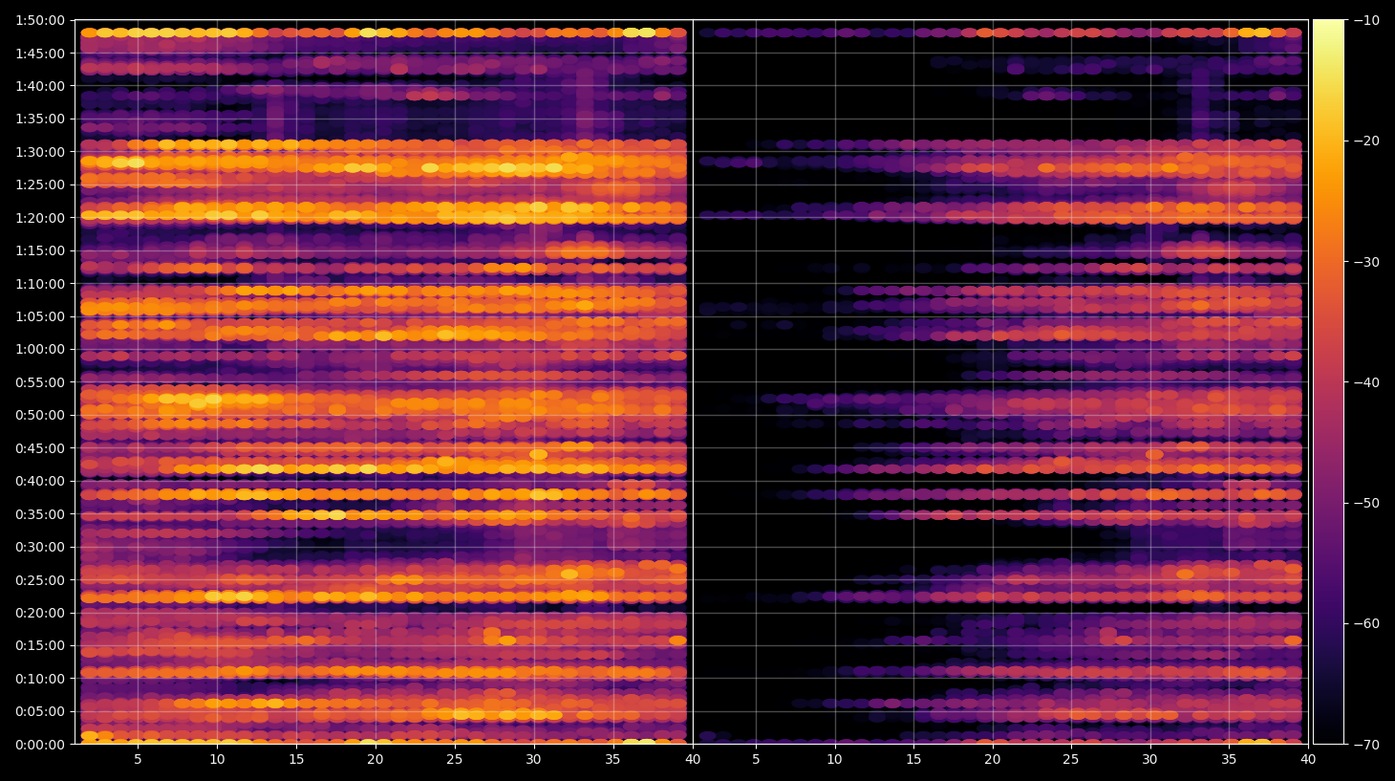The image size is (1395, 781).
Task: Select the -60 colorbar value
Action: 1367,623
